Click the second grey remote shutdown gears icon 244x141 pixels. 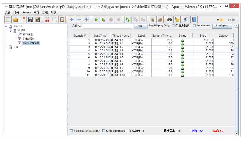point(143,19)
